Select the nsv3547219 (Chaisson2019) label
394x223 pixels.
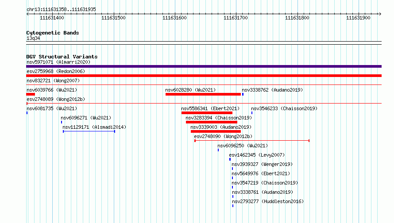click(x=265, y=183)
